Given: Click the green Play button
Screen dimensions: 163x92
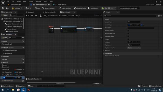Looking at the screenshot, I should click(103, 8).
